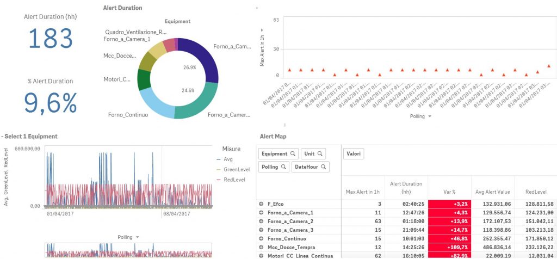Open the Max Alert in 1h axis dropdown
Image resolution: width=557 pixels, height=259 pixels.
tap(262, 31)
